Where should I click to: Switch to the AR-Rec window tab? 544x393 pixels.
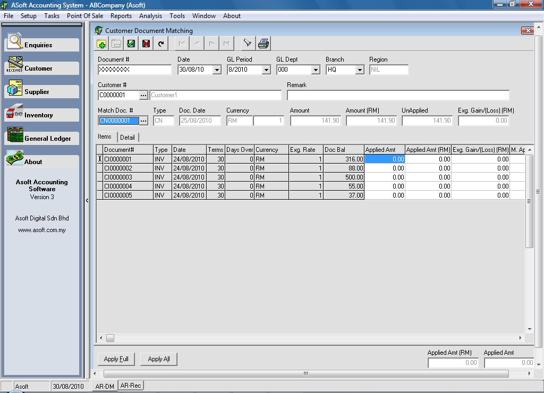pyautogui.click(x=131, y=386)
